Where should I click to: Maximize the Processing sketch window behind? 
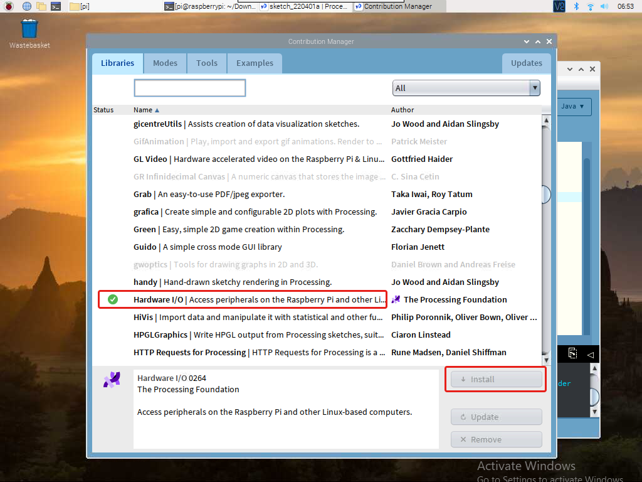tap(581, 69)
